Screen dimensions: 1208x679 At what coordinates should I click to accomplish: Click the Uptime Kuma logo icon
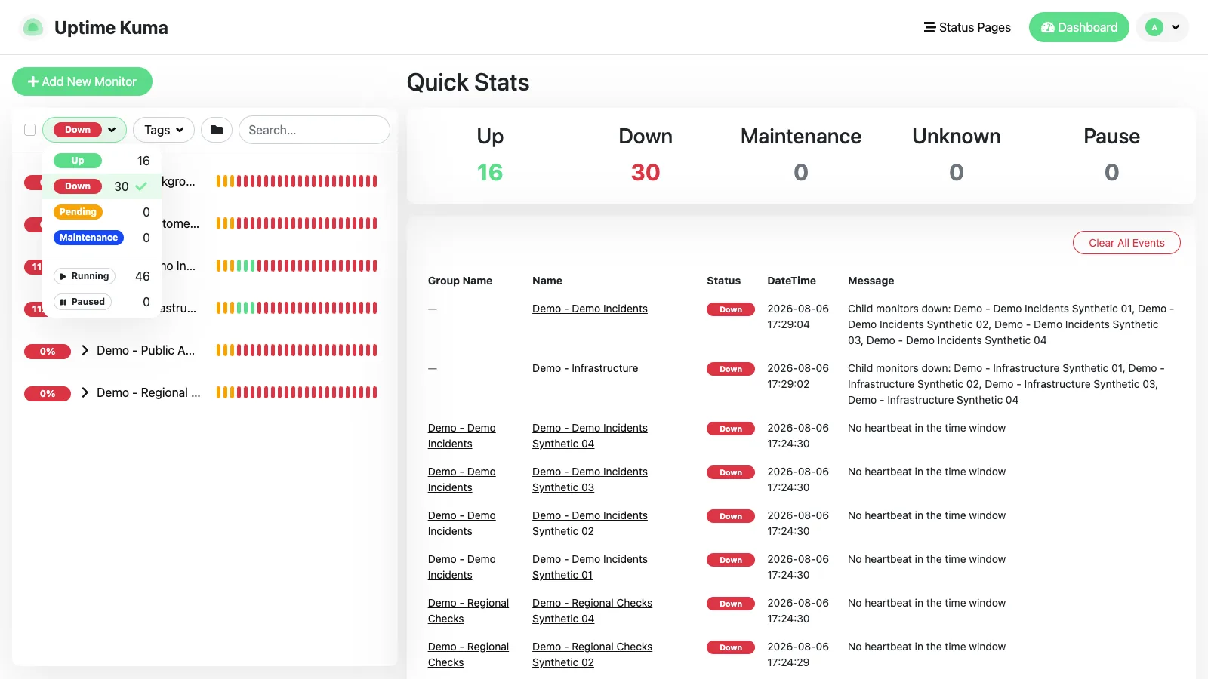(x=32, y=27)
